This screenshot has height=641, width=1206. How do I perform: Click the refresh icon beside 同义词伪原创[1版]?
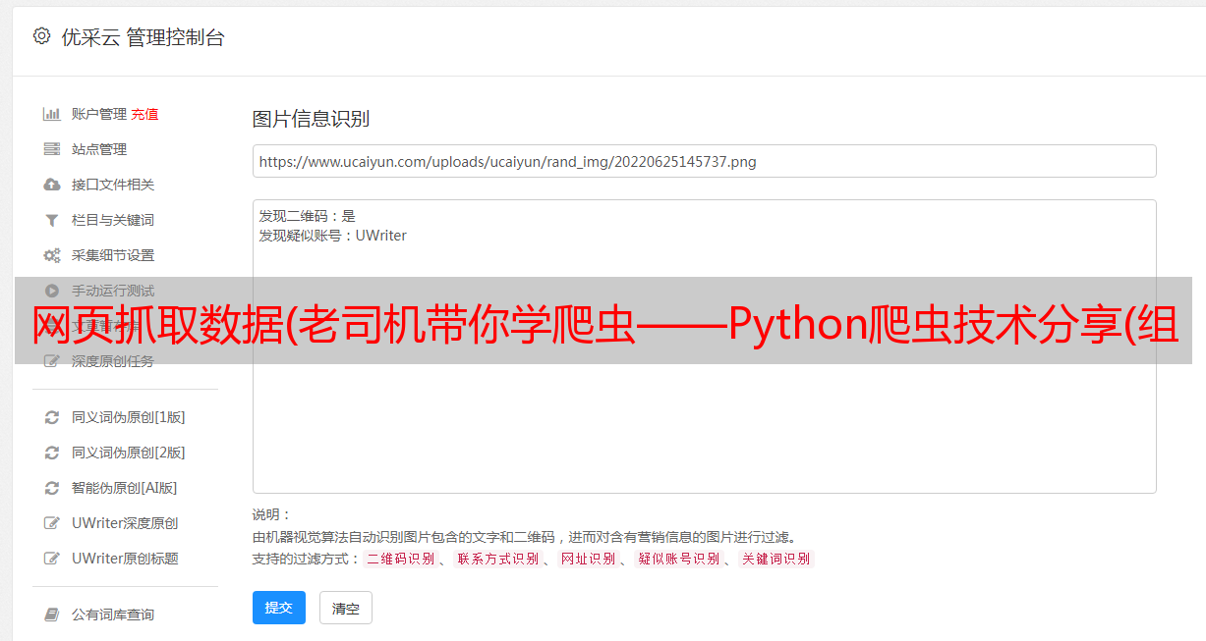pos(52,417)
